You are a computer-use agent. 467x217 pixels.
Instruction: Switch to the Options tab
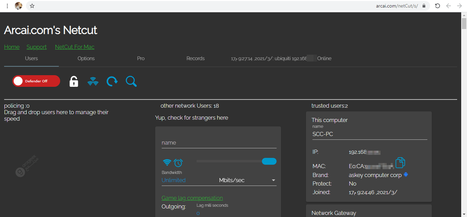[x=86, y=58]
